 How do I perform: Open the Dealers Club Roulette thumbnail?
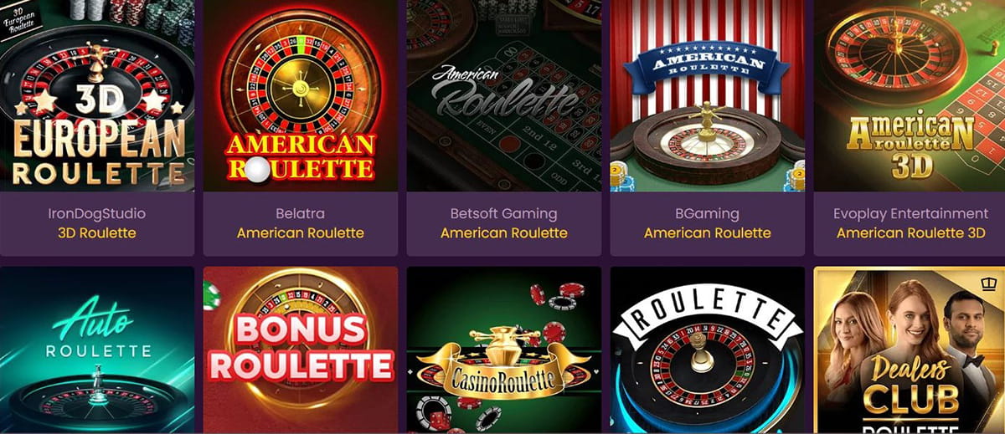coord(910,349)
